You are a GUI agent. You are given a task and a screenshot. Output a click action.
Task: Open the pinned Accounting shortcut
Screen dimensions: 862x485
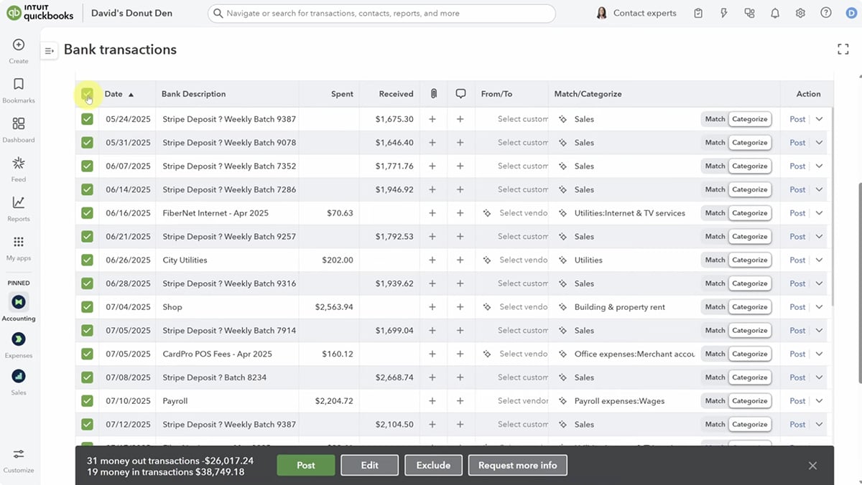[x=18, y=301]
